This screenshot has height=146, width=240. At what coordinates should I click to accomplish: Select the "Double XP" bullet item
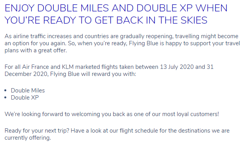[25, 98]
